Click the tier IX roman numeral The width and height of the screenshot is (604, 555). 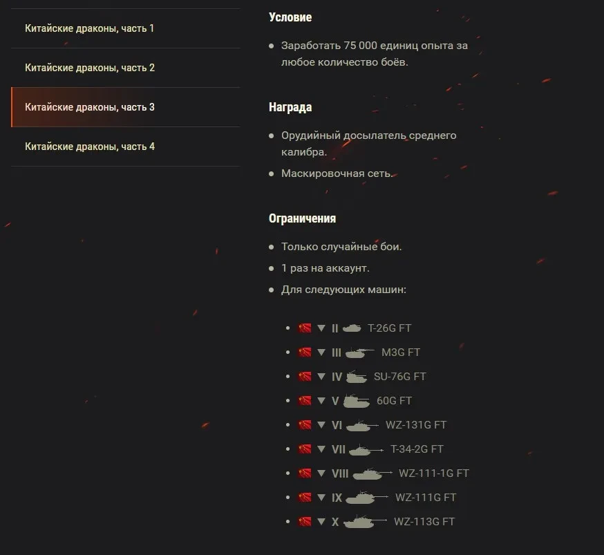(x=337, y=498)
